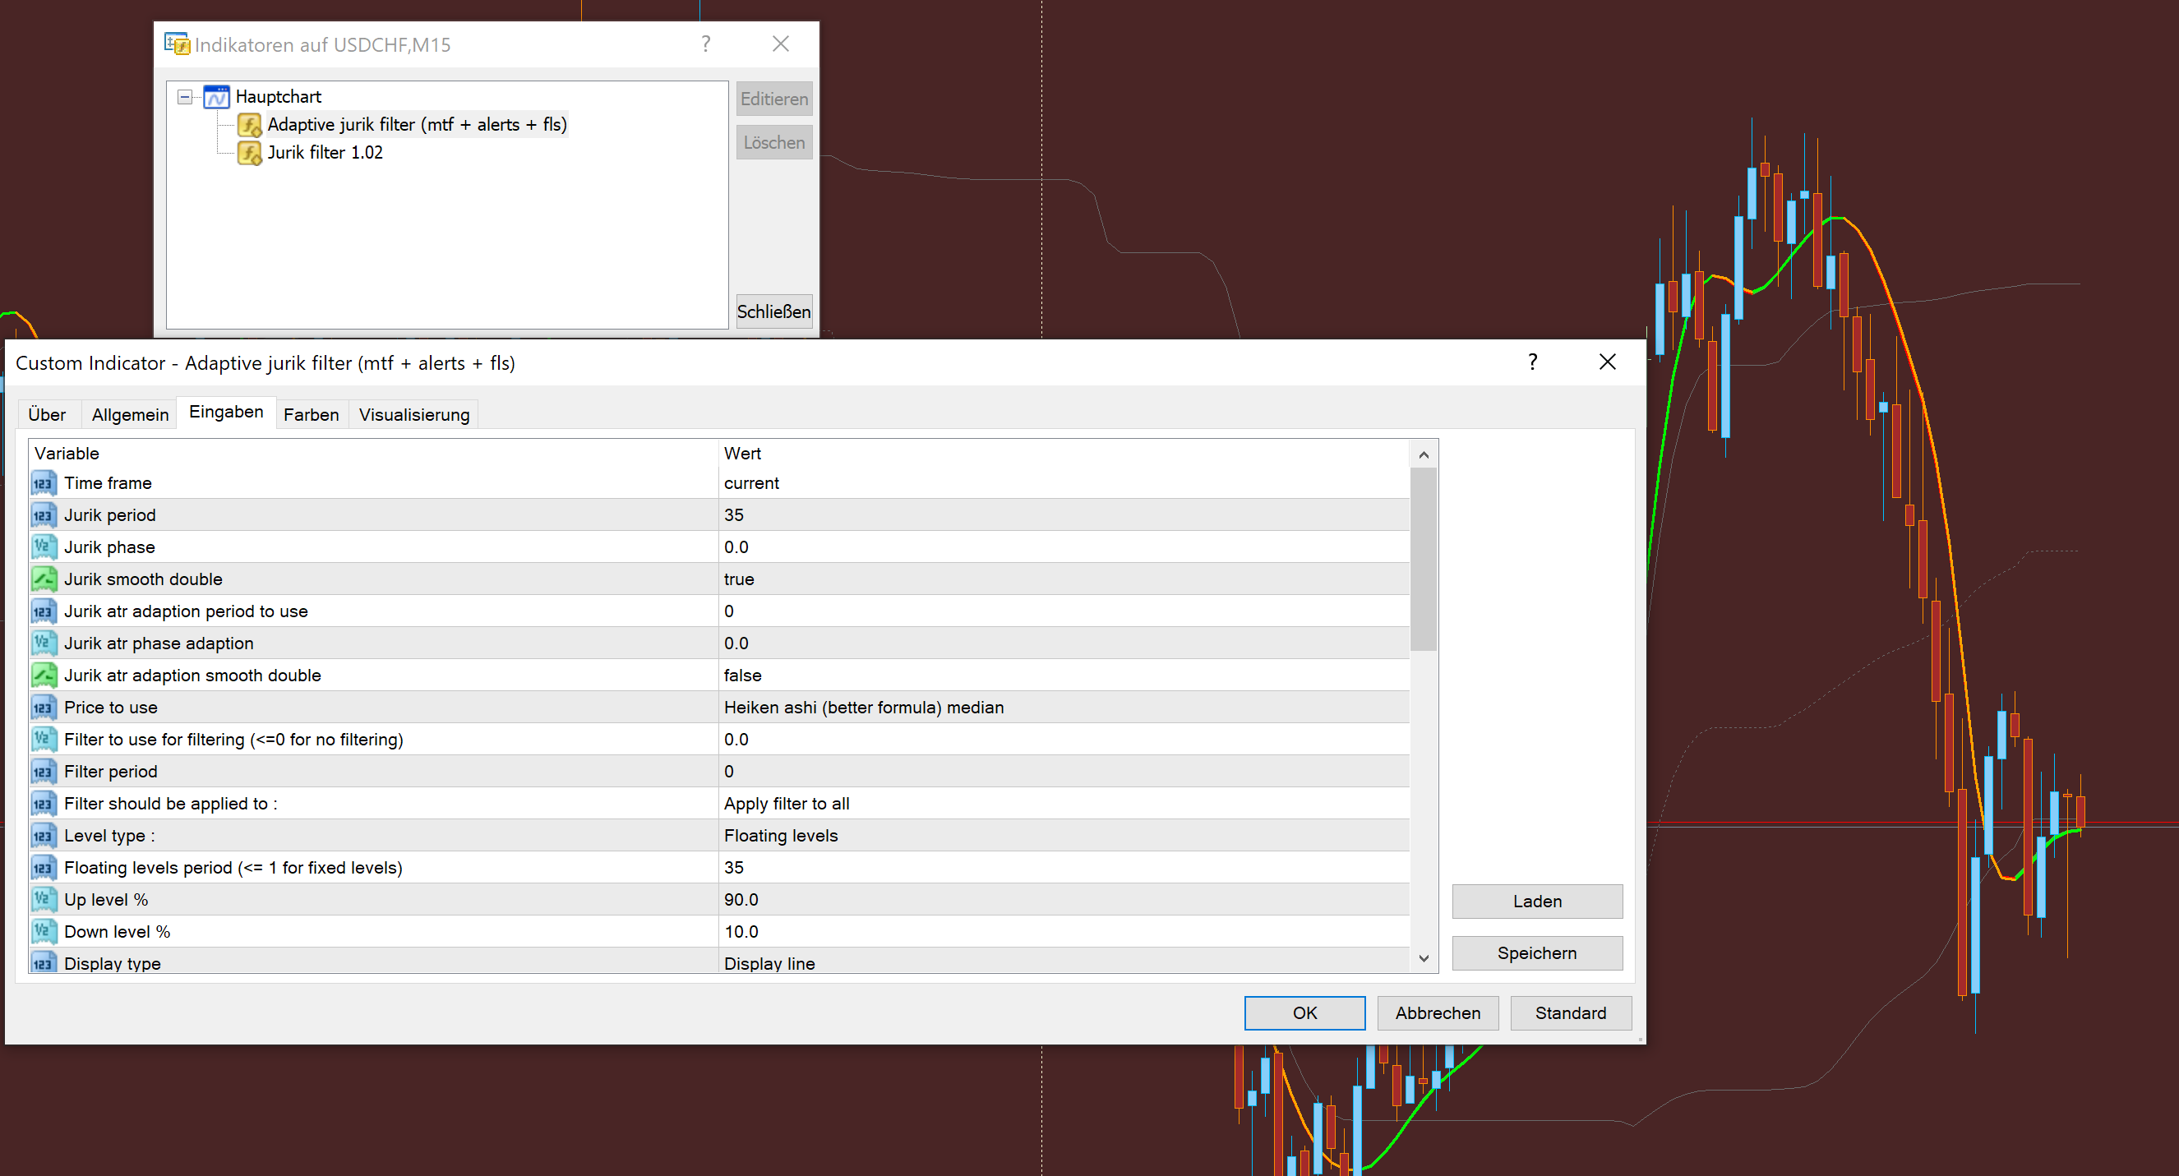Click the help question mark in Custom Indicator dialog

point(1532,362)
